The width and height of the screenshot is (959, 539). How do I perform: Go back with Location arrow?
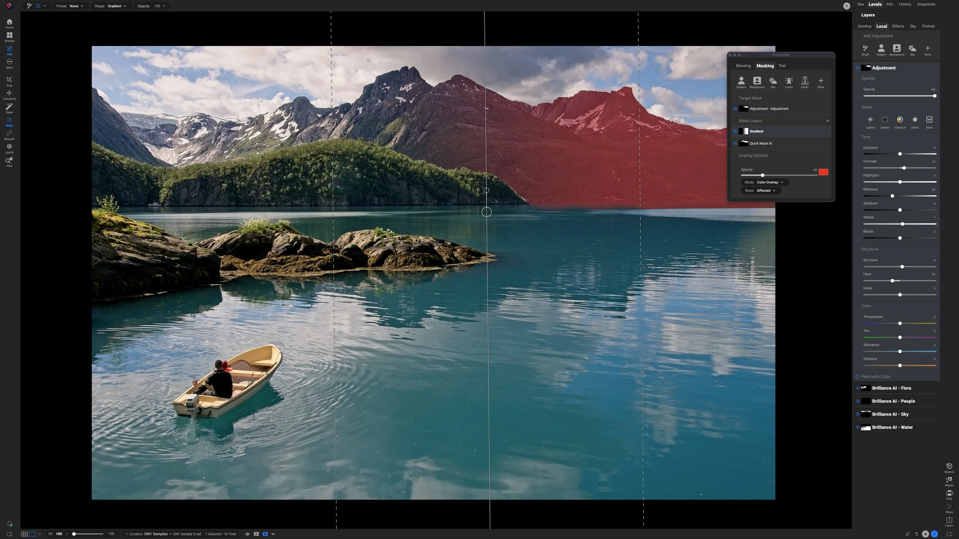[127, 534]
